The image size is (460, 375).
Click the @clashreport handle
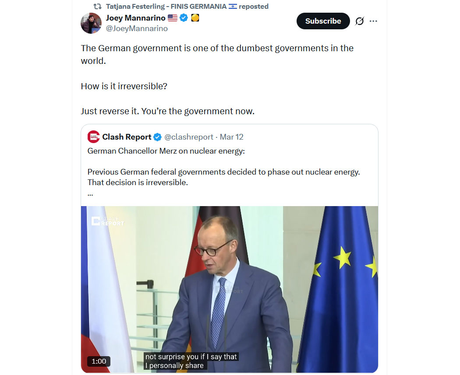pyautogui.click(x=188, y=137)
